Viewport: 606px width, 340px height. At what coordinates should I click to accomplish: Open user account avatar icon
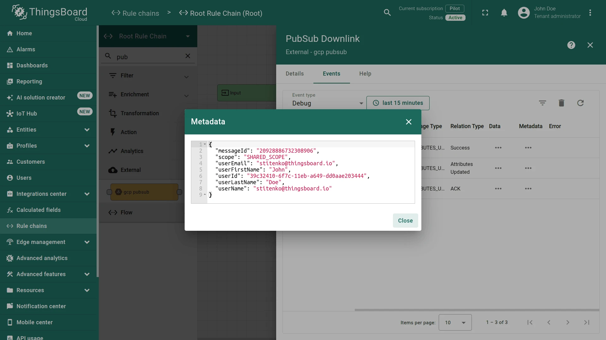[x=524, y=13]
